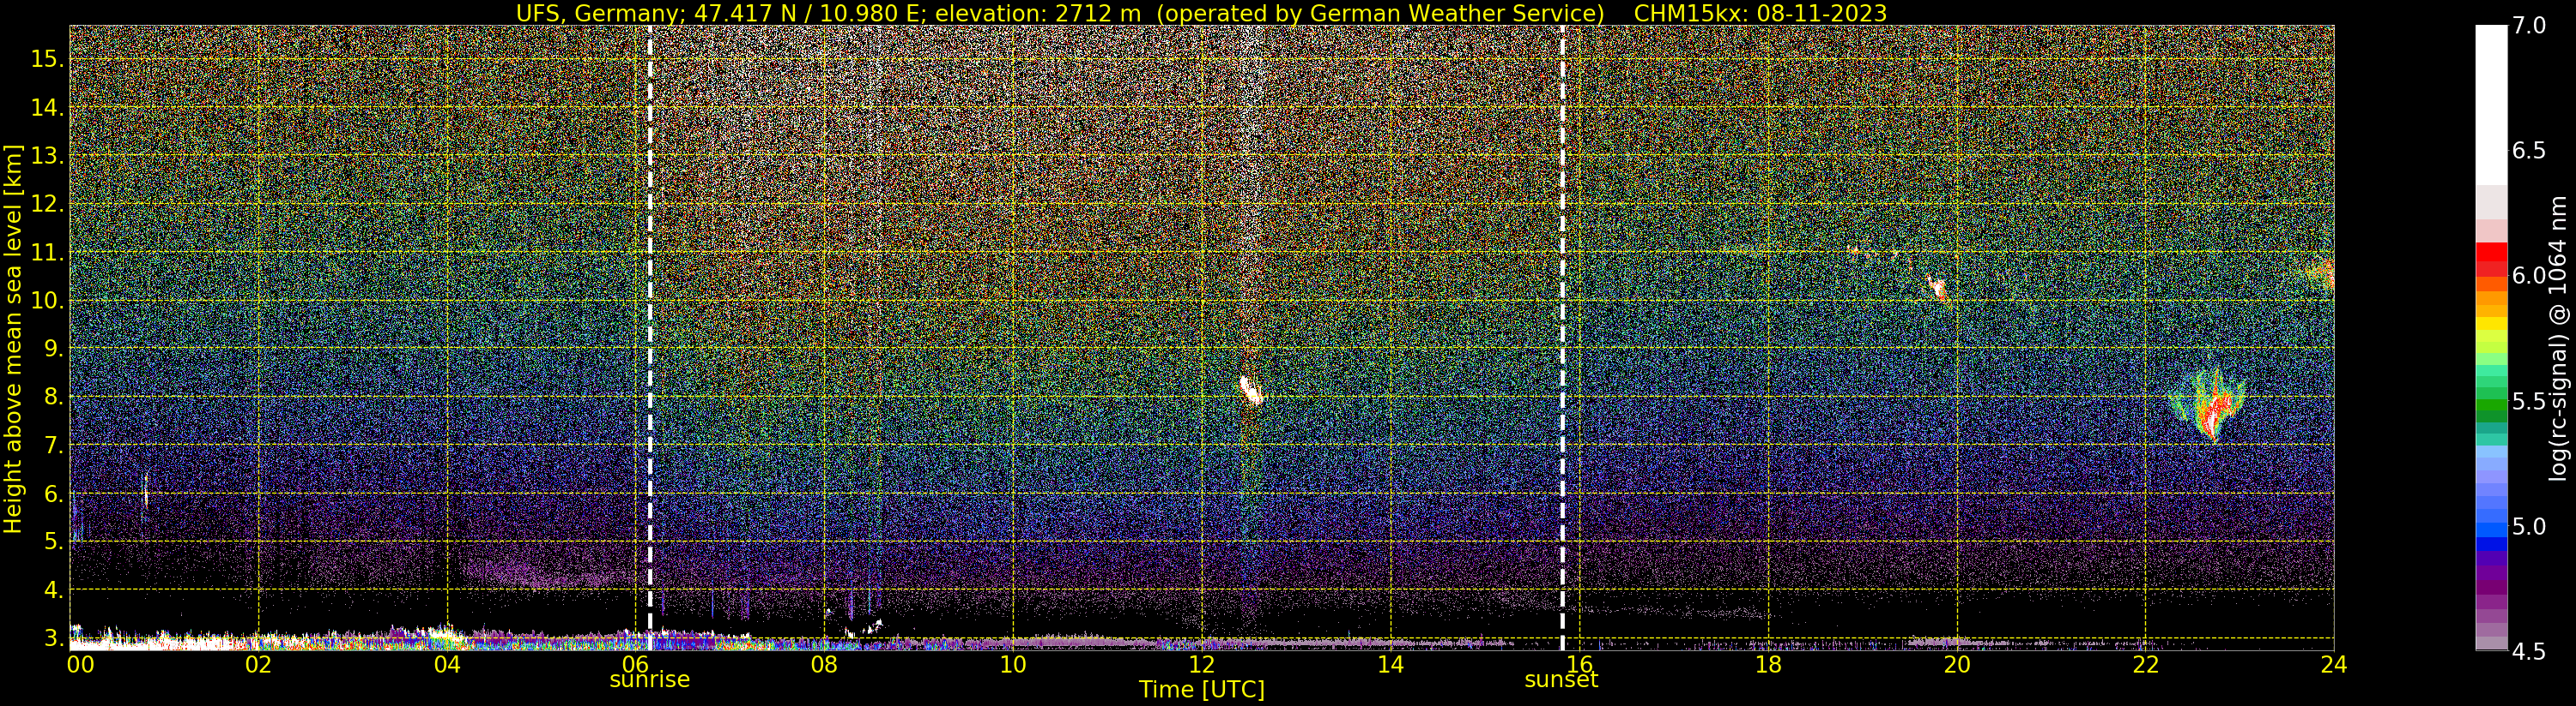Click the '08' time axis tick label
The width and height of the screenshot is (2576, 706).
pos(824,664)
